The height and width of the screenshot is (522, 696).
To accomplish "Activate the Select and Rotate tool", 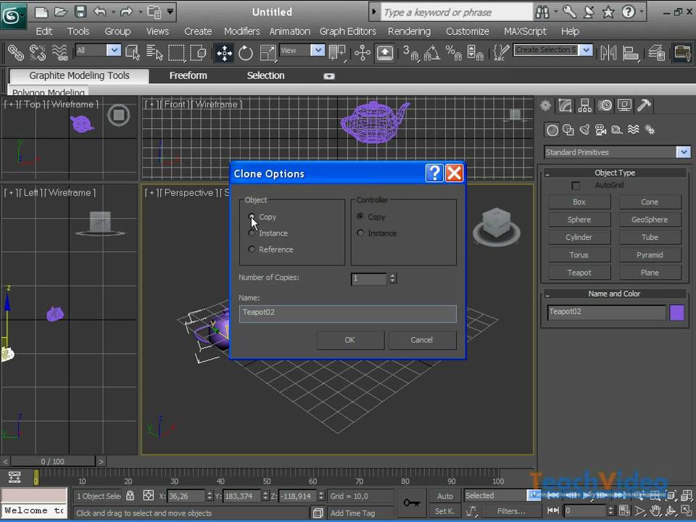I will pos(246,52).
